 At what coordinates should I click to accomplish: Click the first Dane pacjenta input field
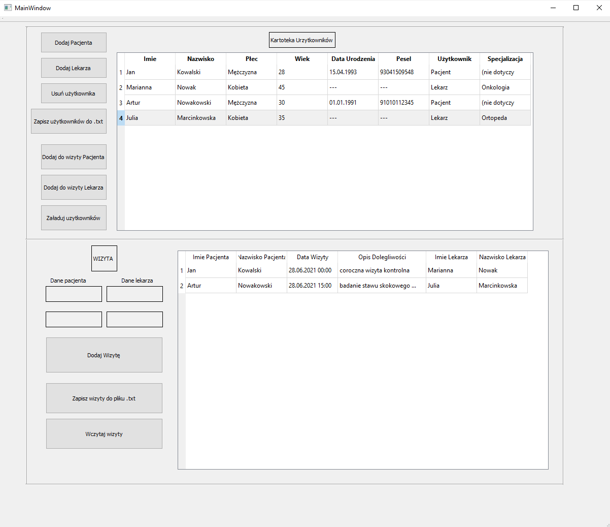(x=74, y=294)
